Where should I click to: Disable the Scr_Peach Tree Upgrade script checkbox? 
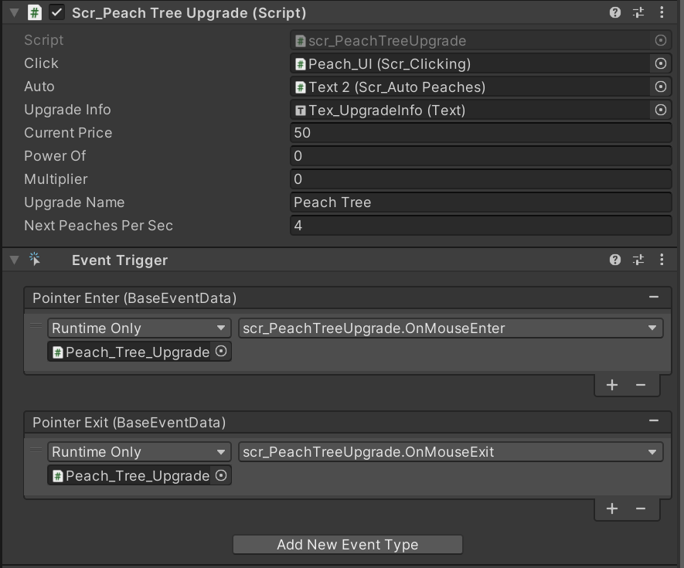point(56,12)
